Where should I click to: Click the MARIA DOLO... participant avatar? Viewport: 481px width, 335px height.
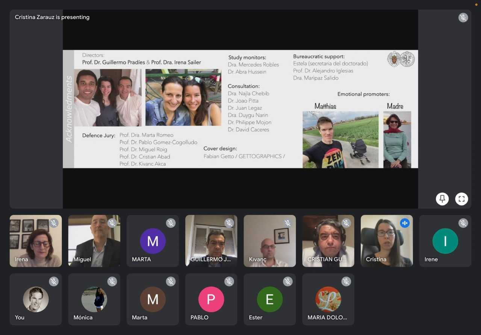click(328, 299)
